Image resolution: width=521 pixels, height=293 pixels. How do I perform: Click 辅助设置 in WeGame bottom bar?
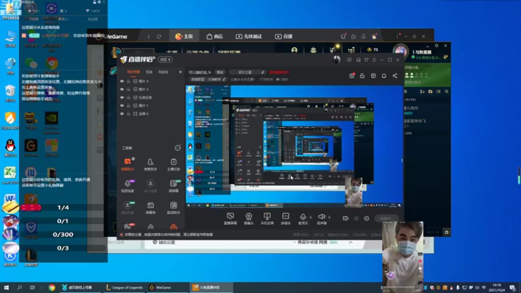(x=163, y=242)
